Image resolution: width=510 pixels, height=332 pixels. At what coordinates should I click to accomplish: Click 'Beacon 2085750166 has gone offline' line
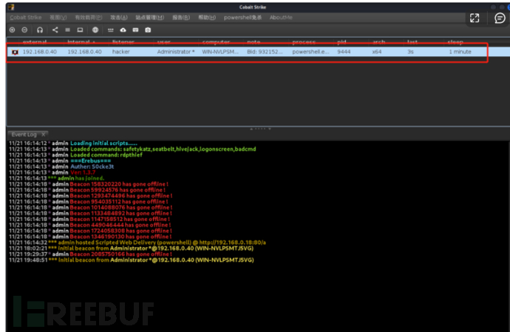[90, 254]
